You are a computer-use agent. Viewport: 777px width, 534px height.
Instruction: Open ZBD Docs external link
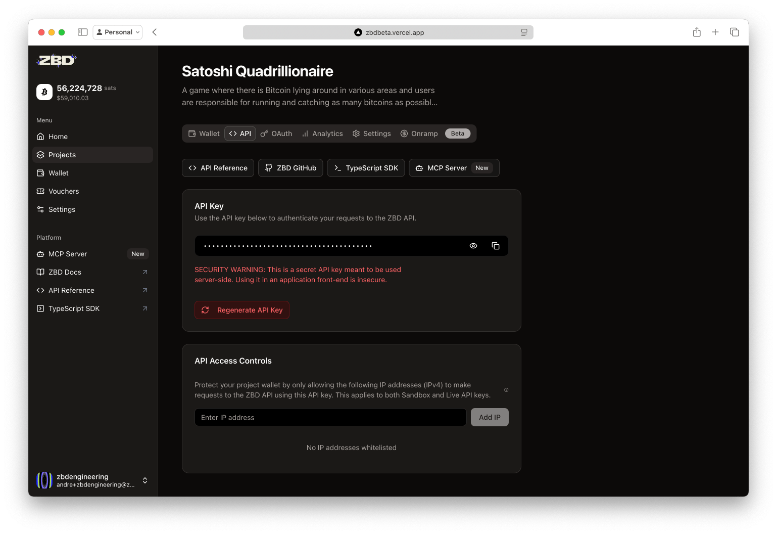click(92, 272)
